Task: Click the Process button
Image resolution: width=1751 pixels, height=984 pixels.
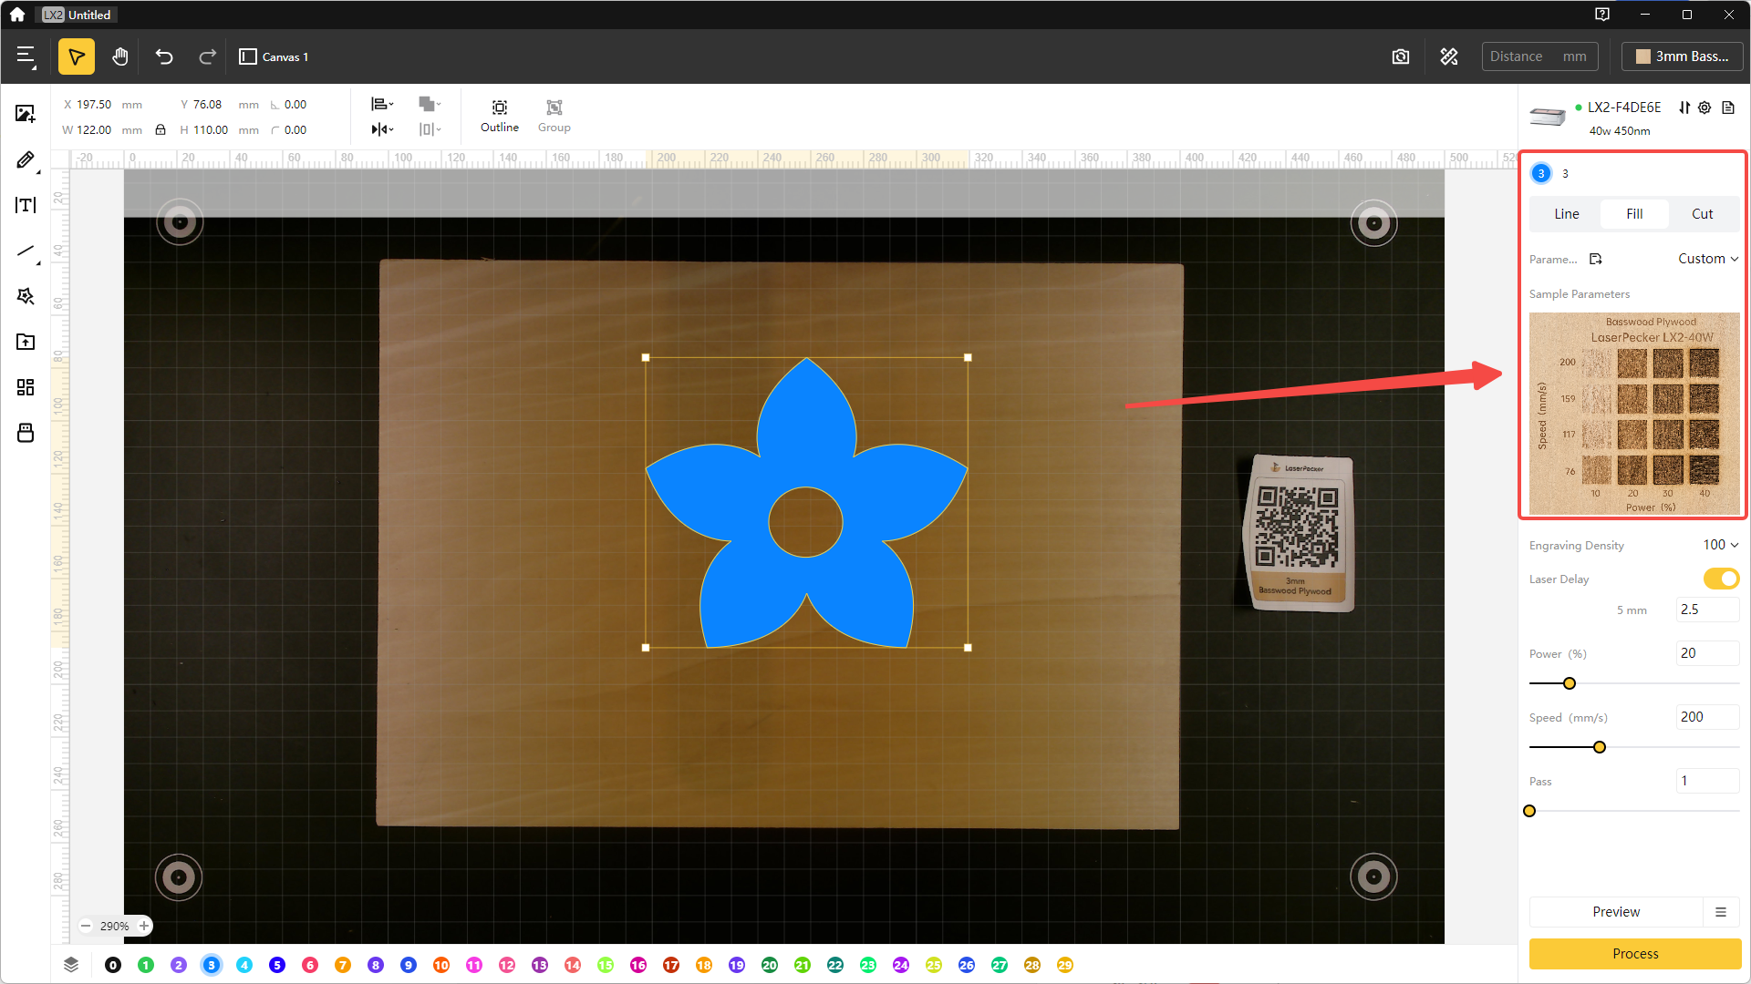Action: click(x=1635, y=954)
